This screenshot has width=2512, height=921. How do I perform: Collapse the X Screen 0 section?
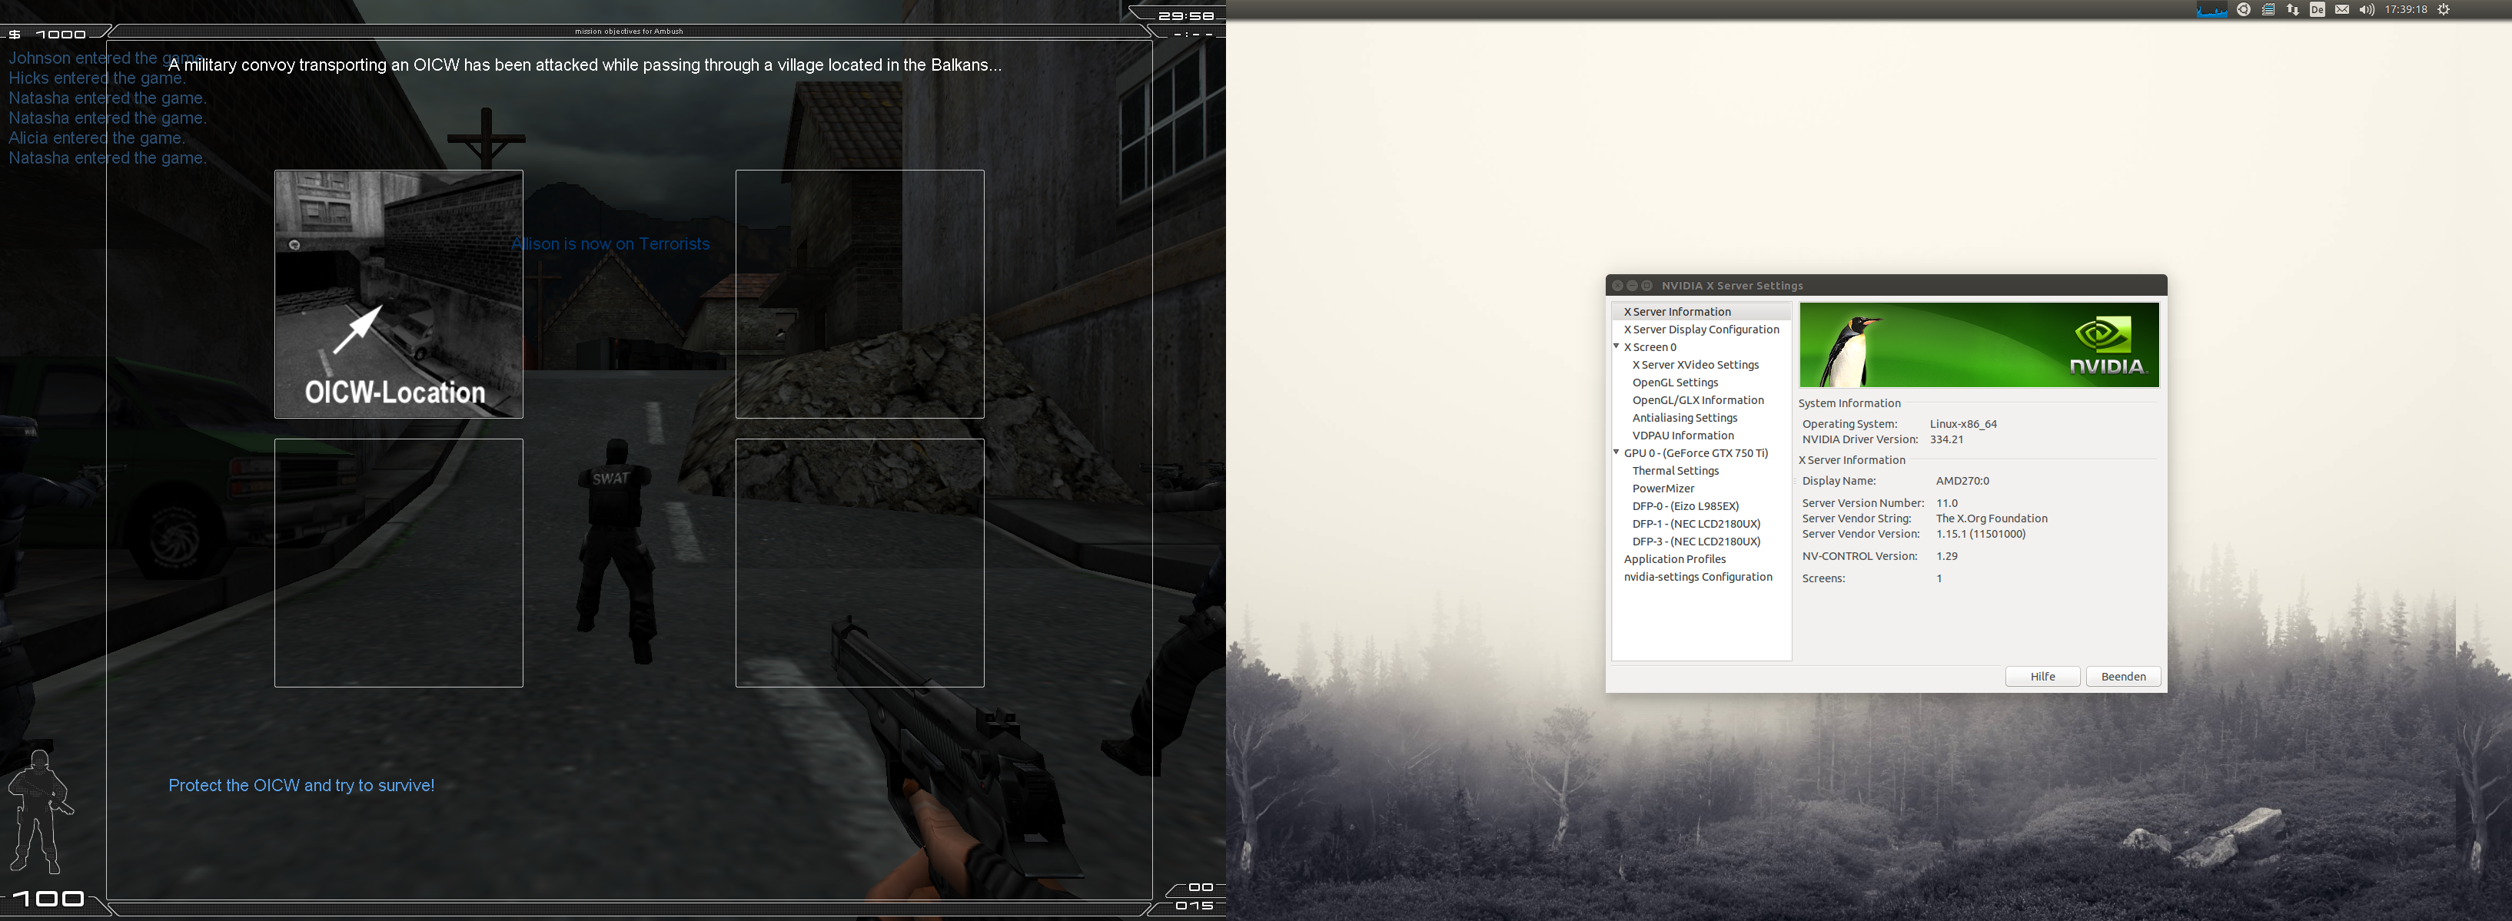(1618, 347)
